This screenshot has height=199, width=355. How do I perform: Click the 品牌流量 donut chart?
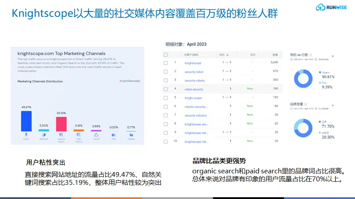click(303, 128)
